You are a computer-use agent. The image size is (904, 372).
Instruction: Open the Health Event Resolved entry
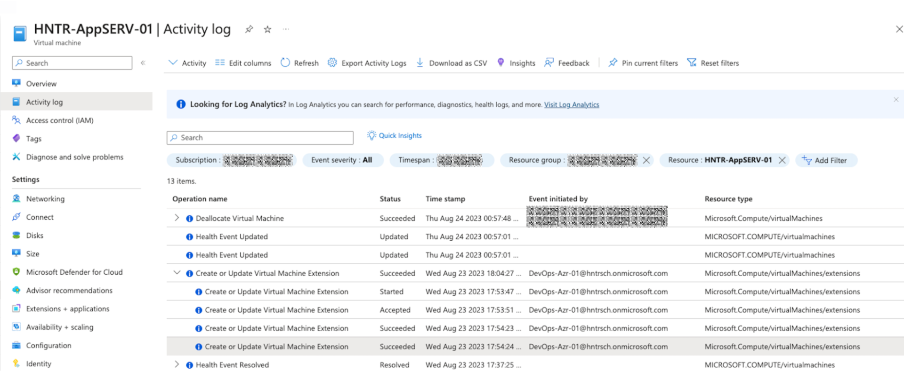coord(232,365)
